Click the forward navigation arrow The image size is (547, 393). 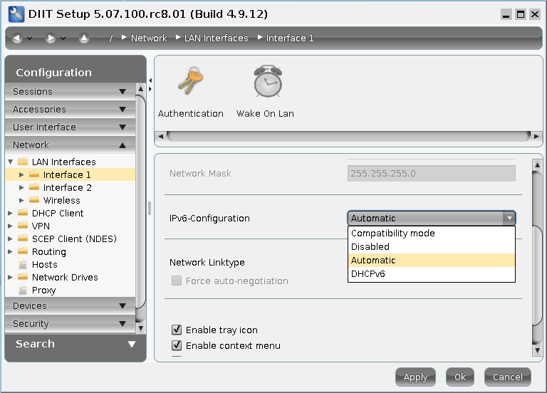[51, 38]
